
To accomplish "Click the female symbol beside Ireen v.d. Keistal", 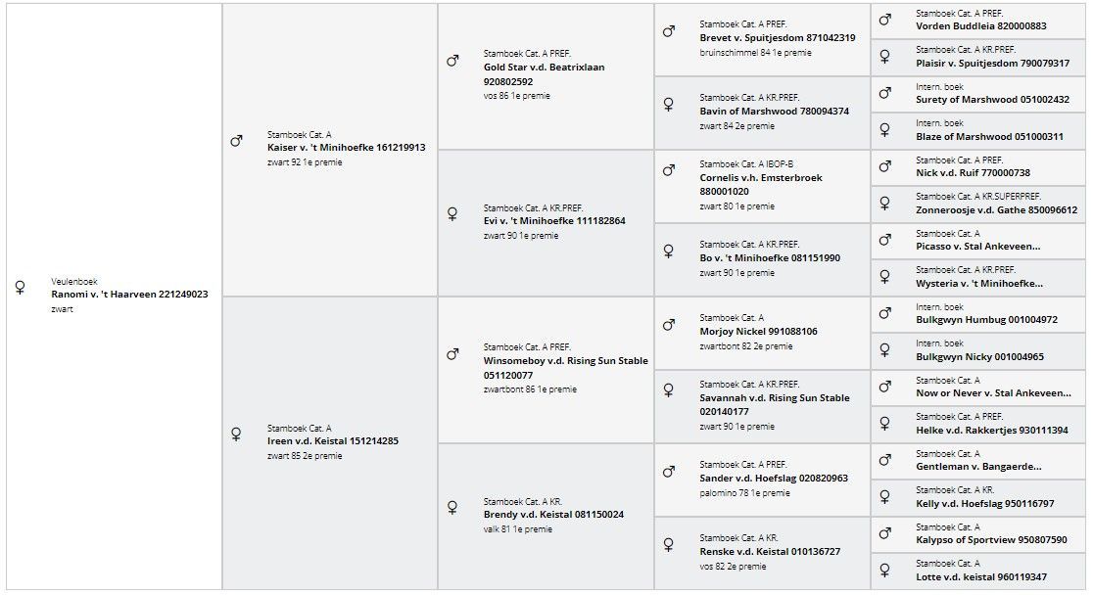I will coord(236,435).
